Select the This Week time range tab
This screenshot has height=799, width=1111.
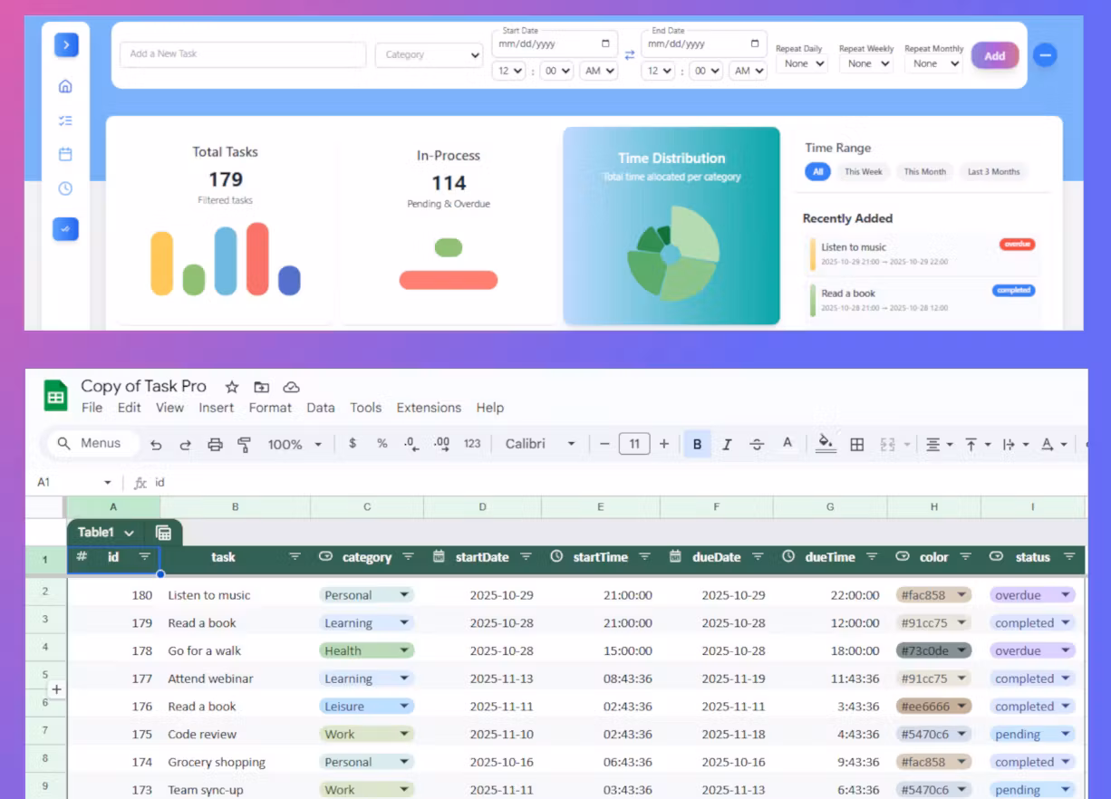[863, 172]
